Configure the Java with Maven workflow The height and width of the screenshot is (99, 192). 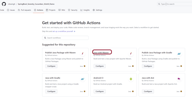click(100, 66)
